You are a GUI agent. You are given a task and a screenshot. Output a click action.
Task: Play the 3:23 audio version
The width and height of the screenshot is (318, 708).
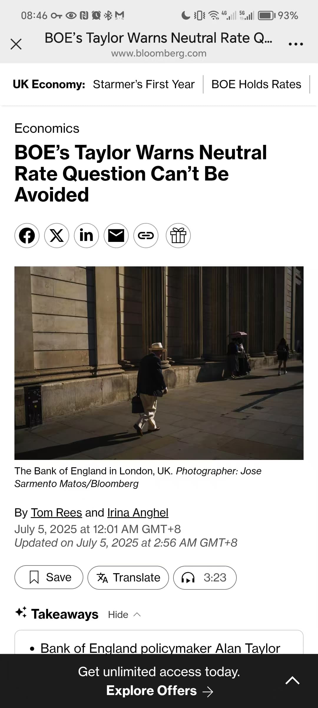[x=205, y=577]
